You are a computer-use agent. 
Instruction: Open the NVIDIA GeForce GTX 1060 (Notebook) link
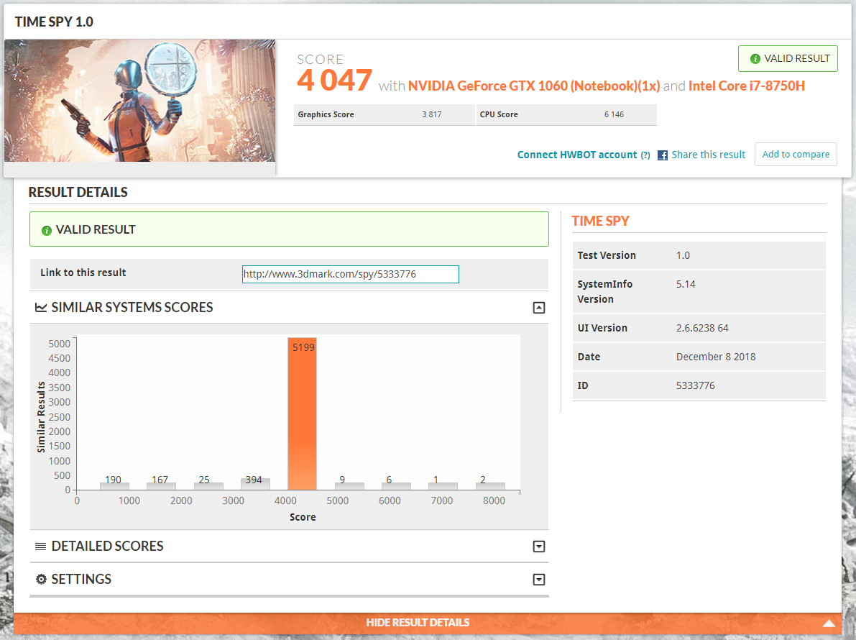pyautogui.click(x=534, y=86)
